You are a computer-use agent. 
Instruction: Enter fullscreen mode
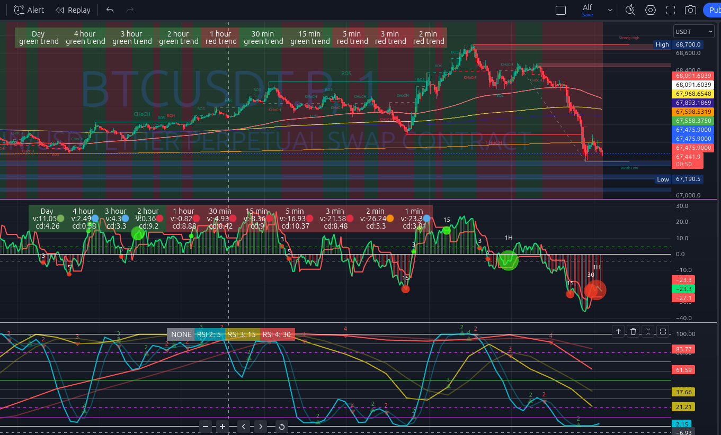pos(670,10)
